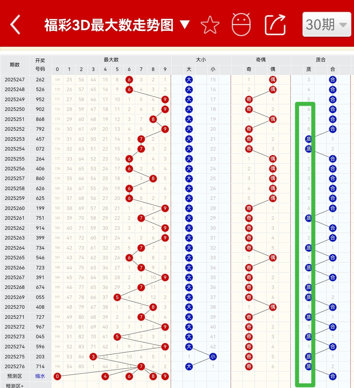Tap the 合 sub-column header
Viewport: 354px width, 388px height.
coord(333,69)
